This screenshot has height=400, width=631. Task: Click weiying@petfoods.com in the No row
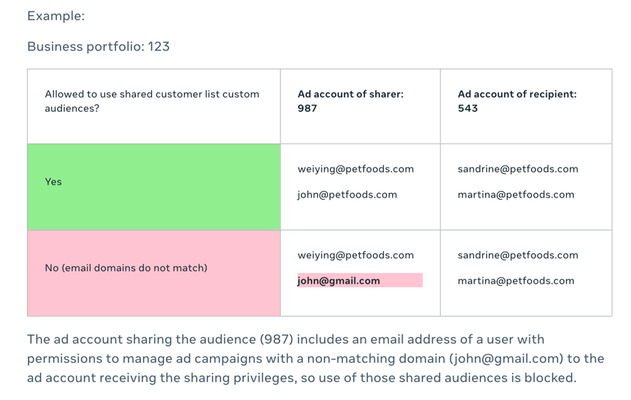click(x=355, y=255)
